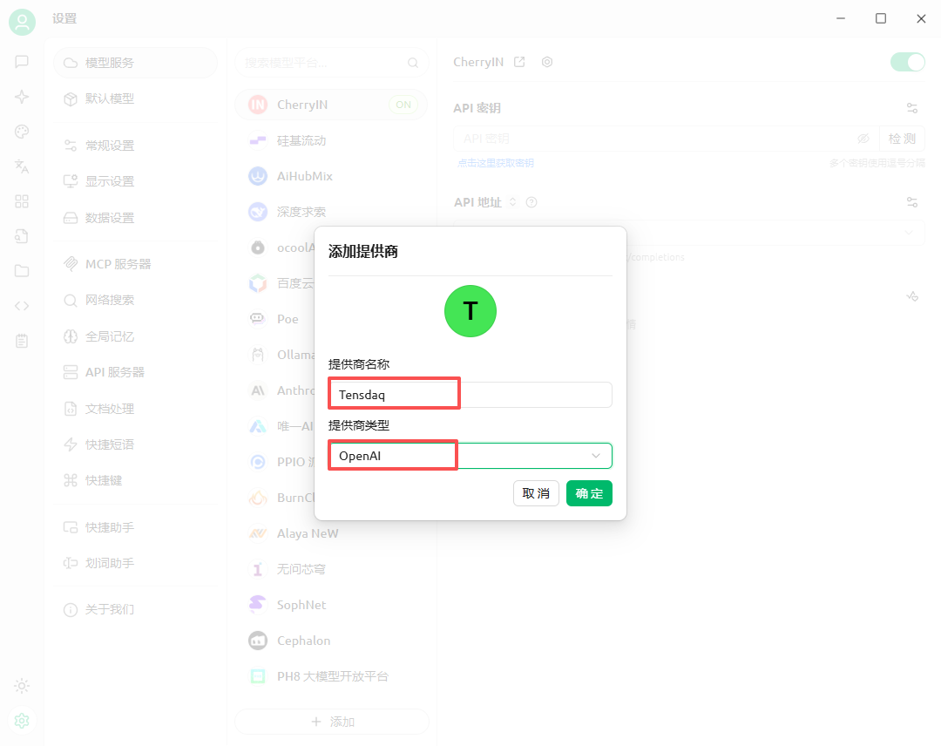941x746 pixels.
Task: Open API 服务器 settings section
Action: pyautogui.click(x=135, y=372)
